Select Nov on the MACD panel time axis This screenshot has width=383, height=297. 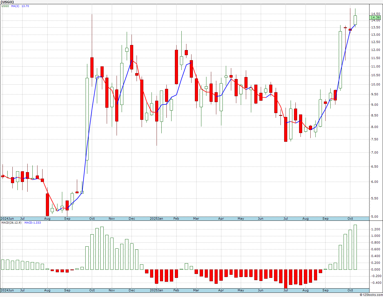pos(112,290)
